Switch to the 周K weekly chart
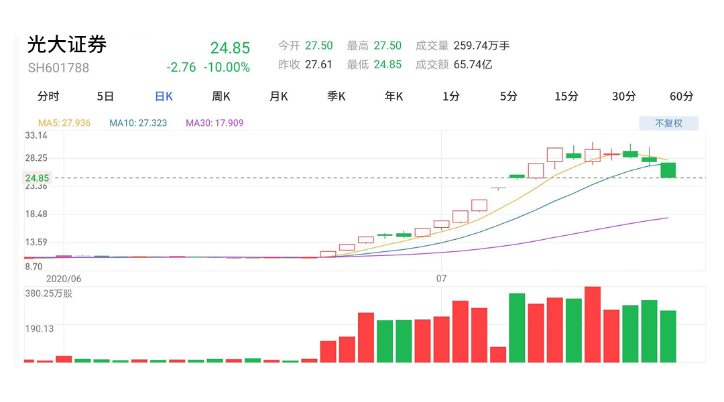Image resolution: width=724 pixels, height=402 pixels. pos(221,96)
